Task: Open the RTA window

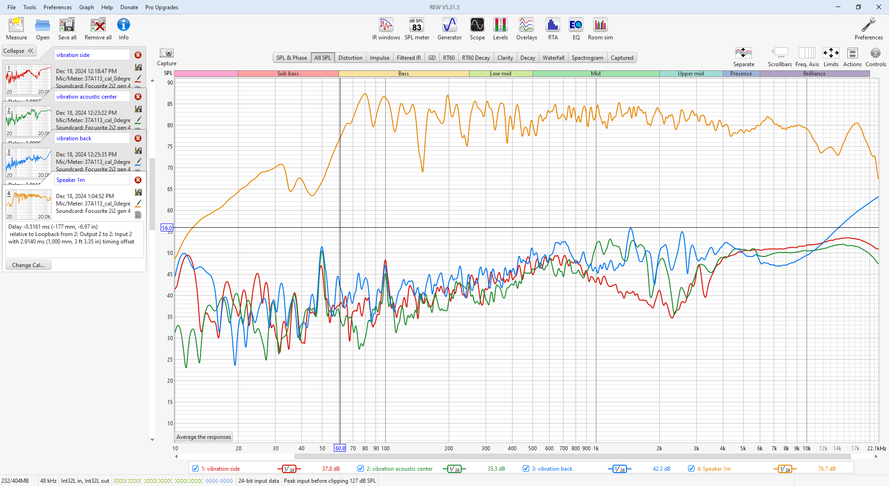Action: click(553, 29)
